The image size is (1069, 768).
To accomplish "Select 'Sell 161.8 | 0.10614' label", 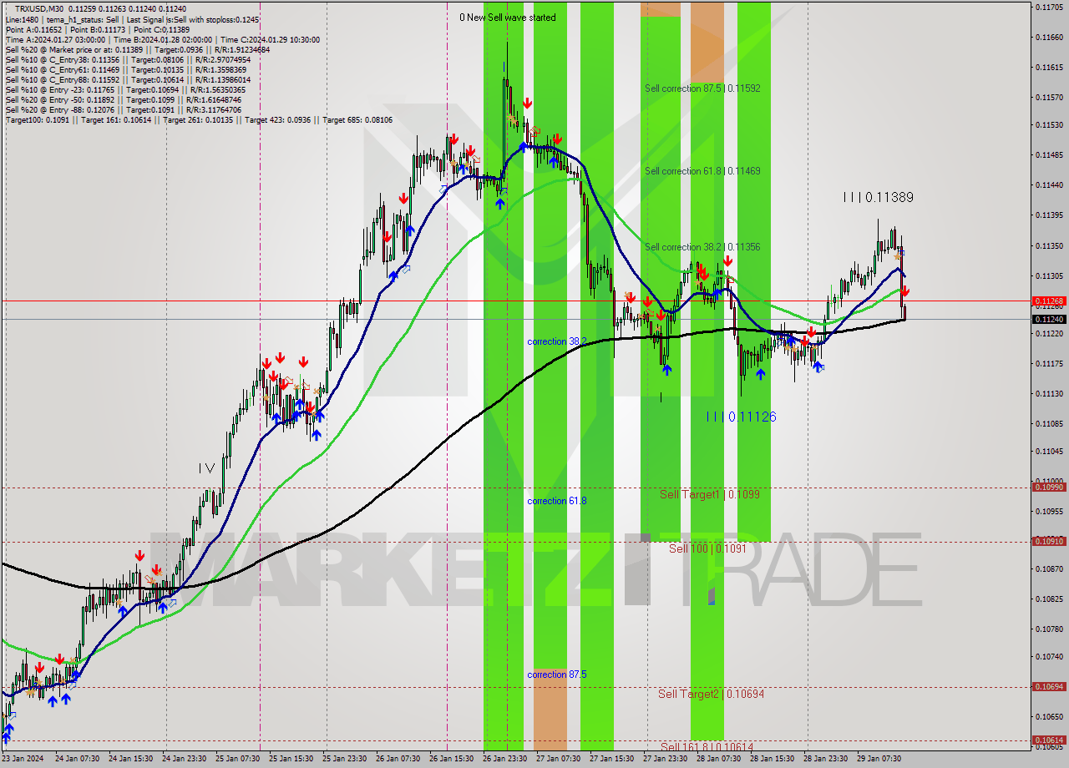I will 707,746.
